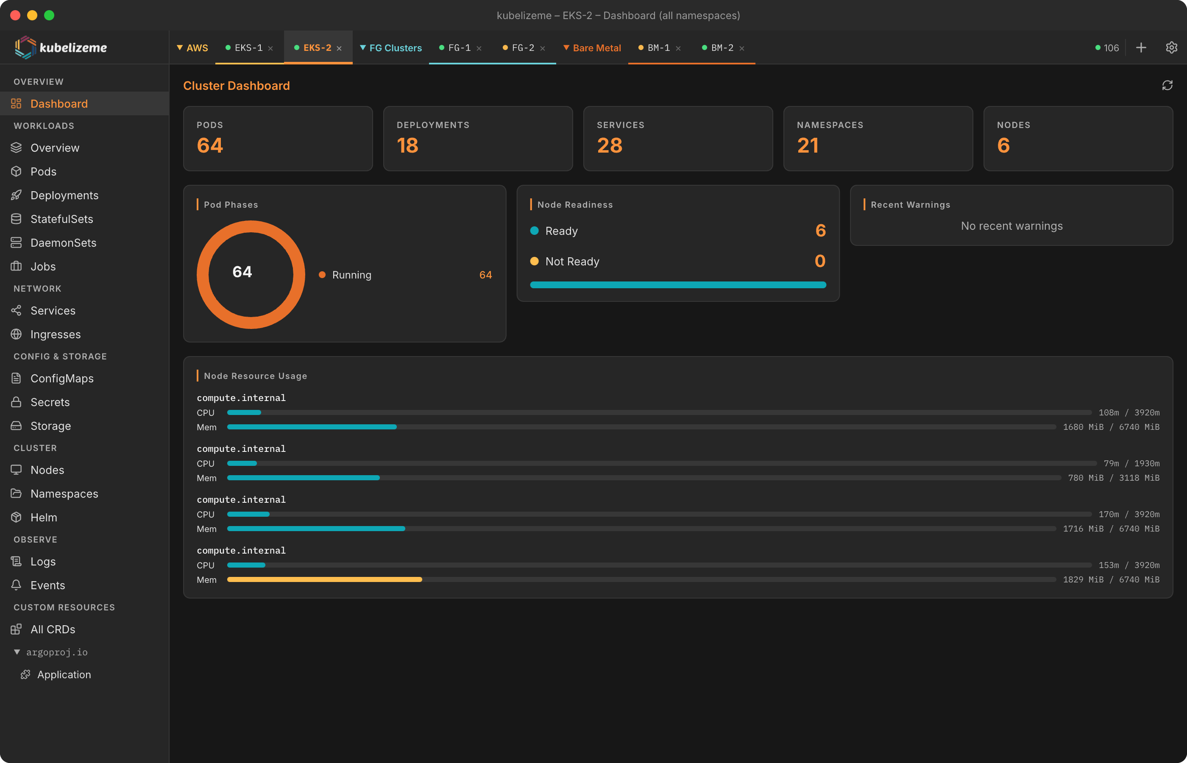This screenshot has width=1187, height=763.
Task: Open Jobs in sidebar
Action: (x=43, y=267)
